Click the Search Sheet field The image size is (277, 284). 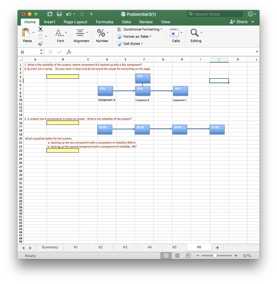click(x=215, y=14)
